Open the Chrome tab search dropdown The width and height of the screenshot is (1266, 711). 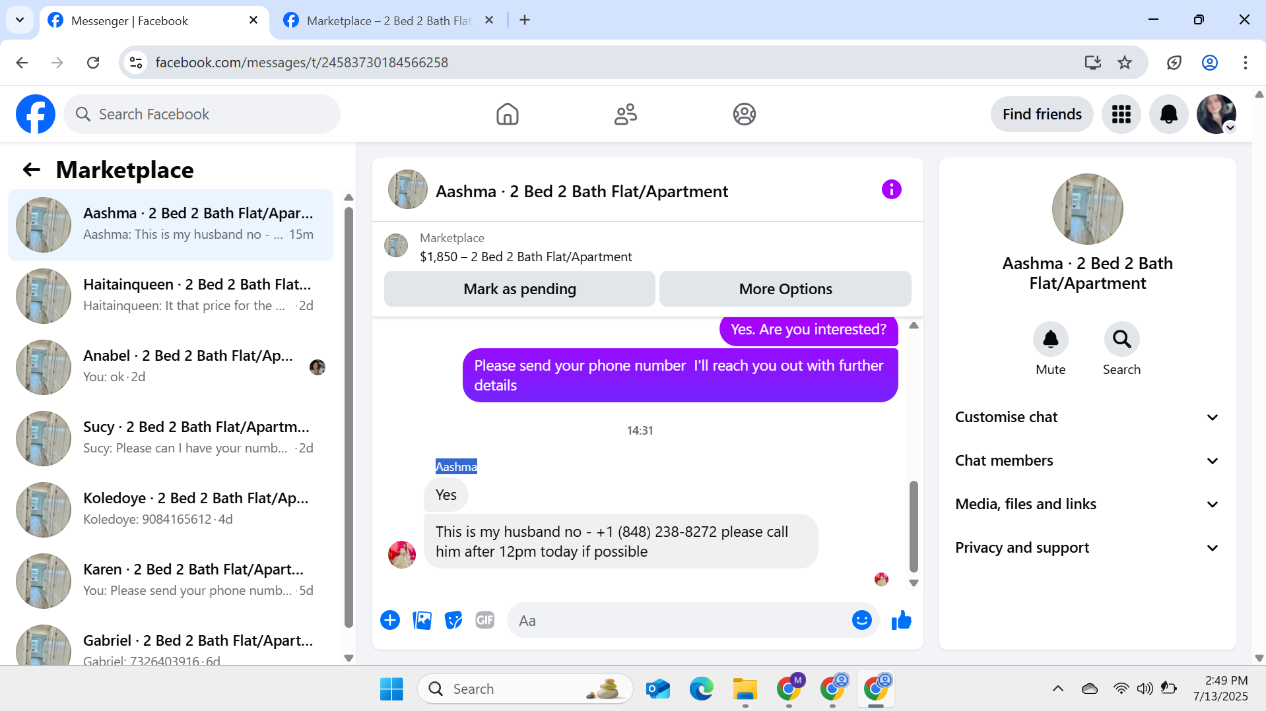pyautogui.click(x=20, y=20)
